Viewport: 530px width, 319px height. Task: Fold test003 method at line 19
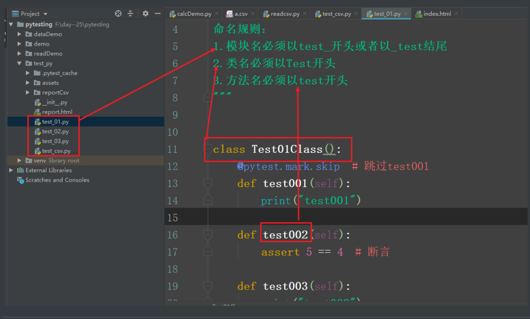(208, 286)
